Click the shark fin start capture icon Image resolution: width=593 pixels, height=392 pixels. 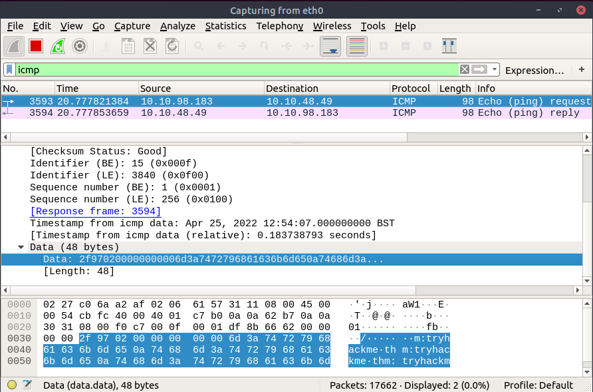click(14, 46)
